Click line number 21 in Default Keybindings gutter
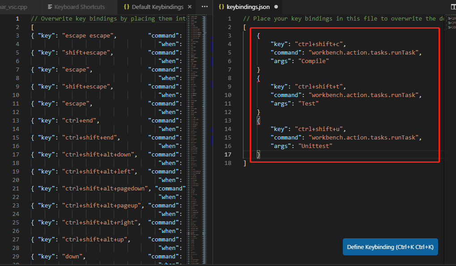 (16, 189)
